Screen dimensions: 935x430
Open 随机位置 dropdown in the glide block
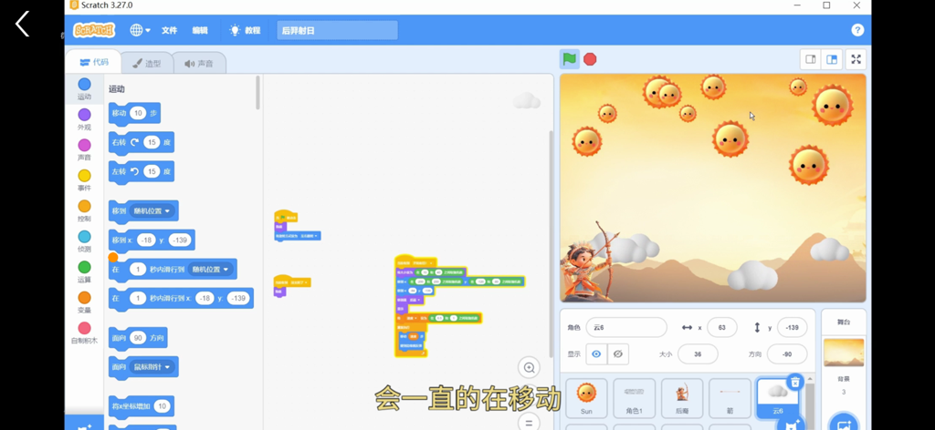pos(211,270)
